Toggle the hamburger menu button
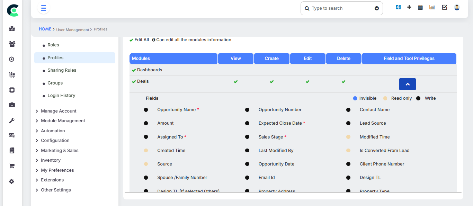473x206 pixels. coord(44,8)
